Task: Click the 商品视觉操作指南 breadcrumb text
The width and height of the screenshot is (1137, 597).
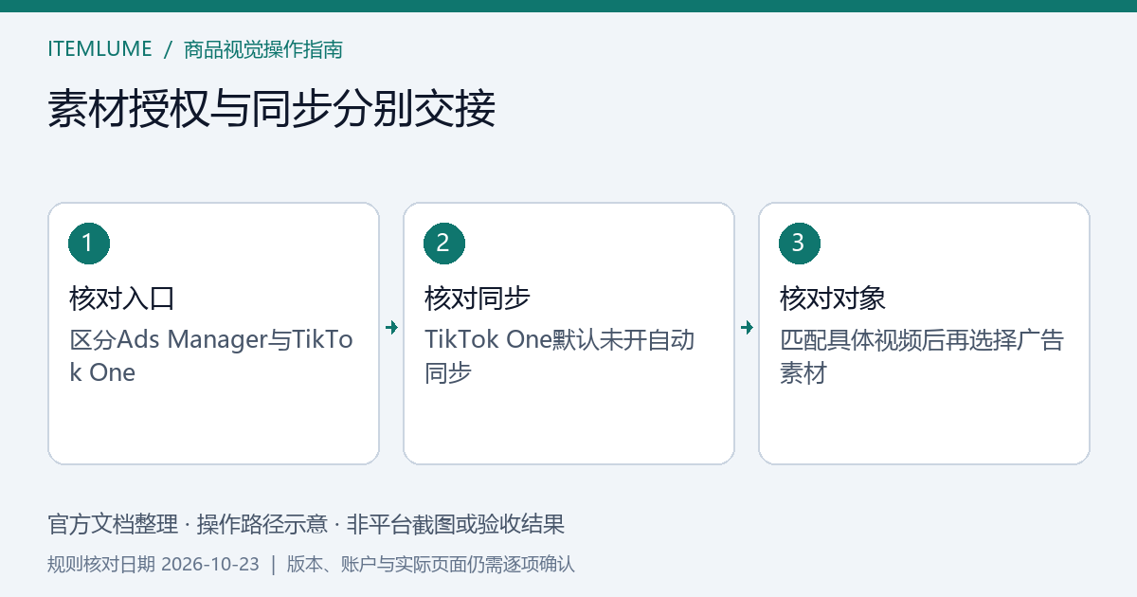Action: click(x=263, y=49)
